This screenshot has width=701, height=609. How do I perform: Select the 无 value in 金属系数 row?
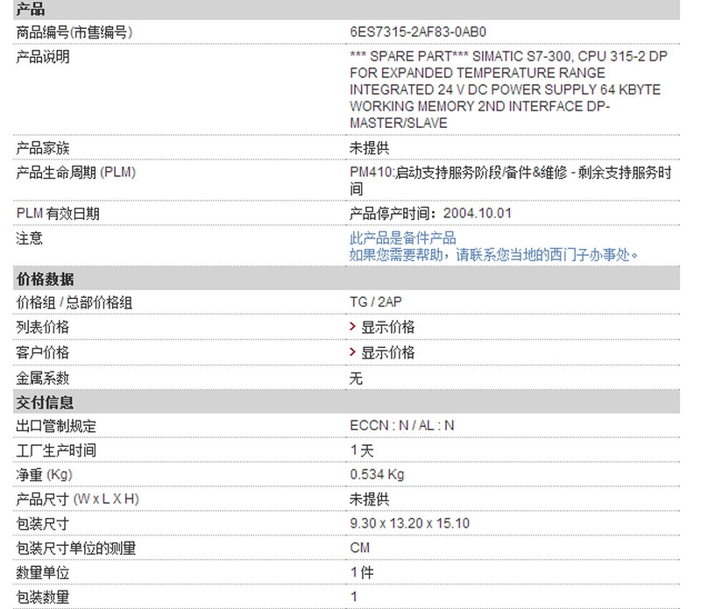(x=356, y=379)
